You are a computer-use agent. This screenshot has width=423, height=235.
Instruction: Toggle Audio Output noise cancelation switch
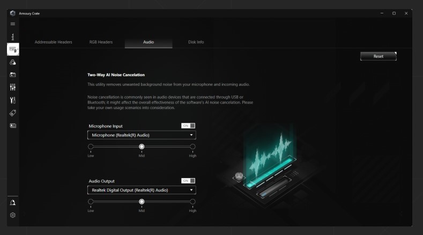188,181
